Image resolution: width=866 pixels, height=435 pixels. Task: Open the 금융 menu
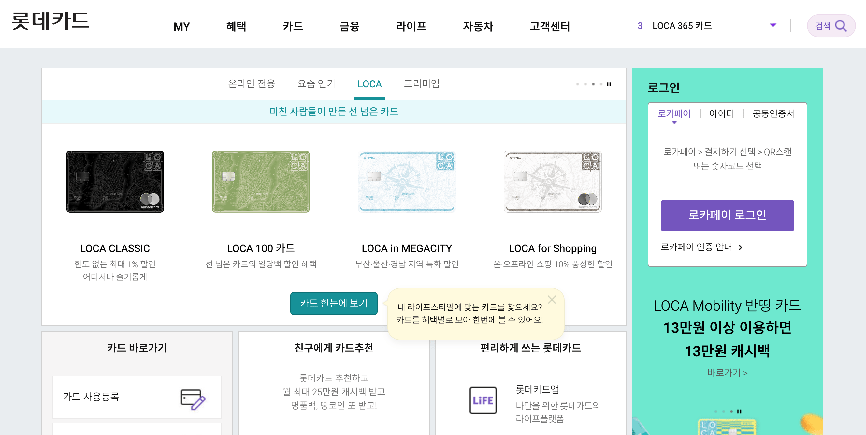pyautogui.click(x=349, y=26)
